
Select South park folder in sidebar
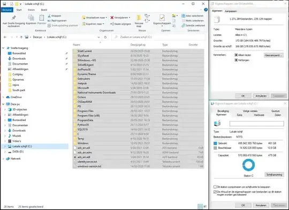point(19,90)
